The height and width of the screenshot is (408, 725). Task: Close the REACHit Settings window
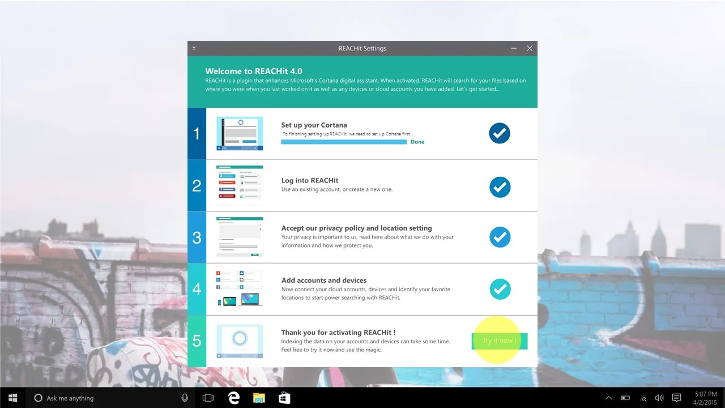click(530, 48)
